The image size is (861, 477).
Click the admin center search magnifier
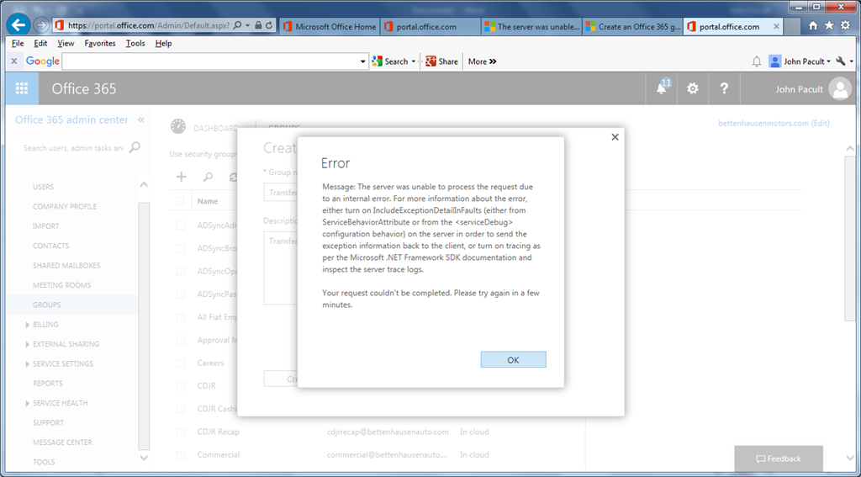pos(134,147)
